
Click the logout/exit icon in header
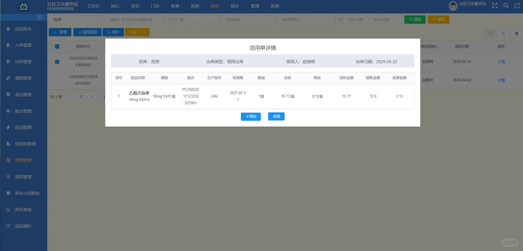click(x=517, y=6)
